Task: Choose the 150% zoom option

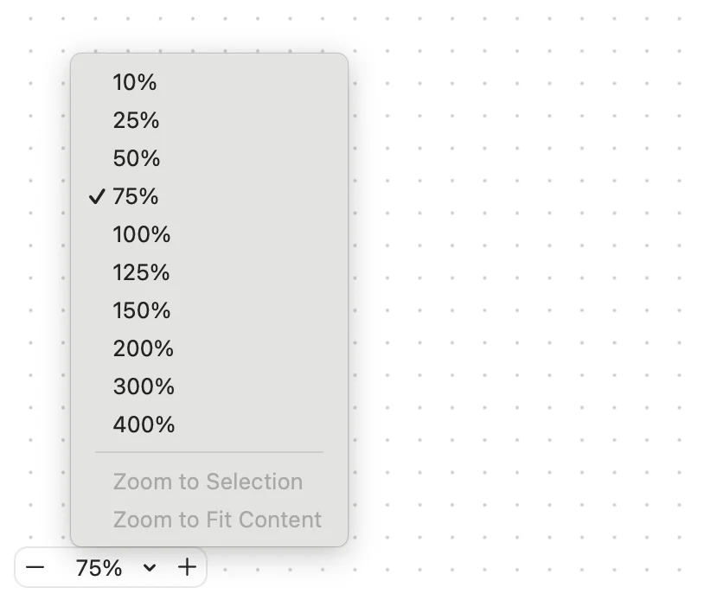Action: (142, 311)
